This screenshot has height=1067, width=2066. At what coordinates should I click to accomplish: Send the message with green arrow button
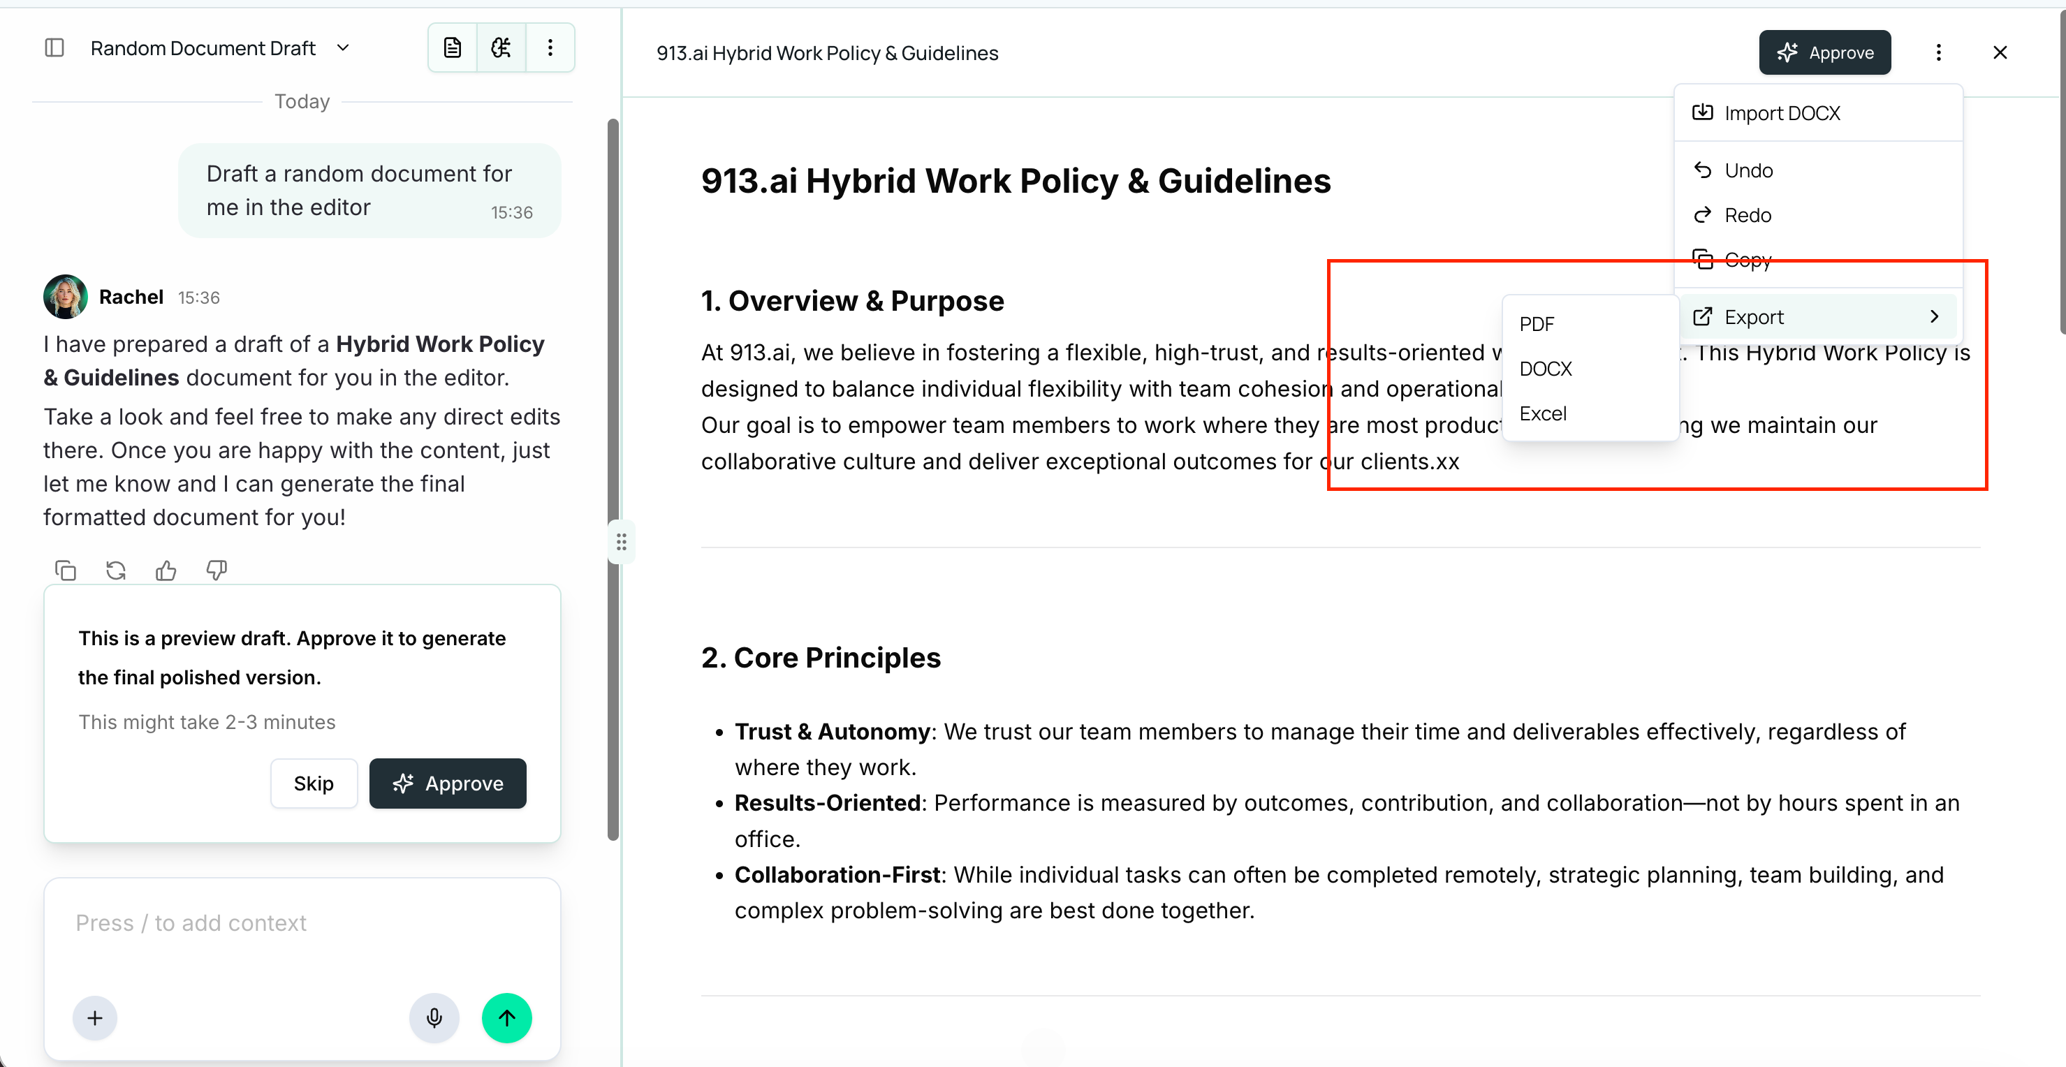coord(507,1017)
